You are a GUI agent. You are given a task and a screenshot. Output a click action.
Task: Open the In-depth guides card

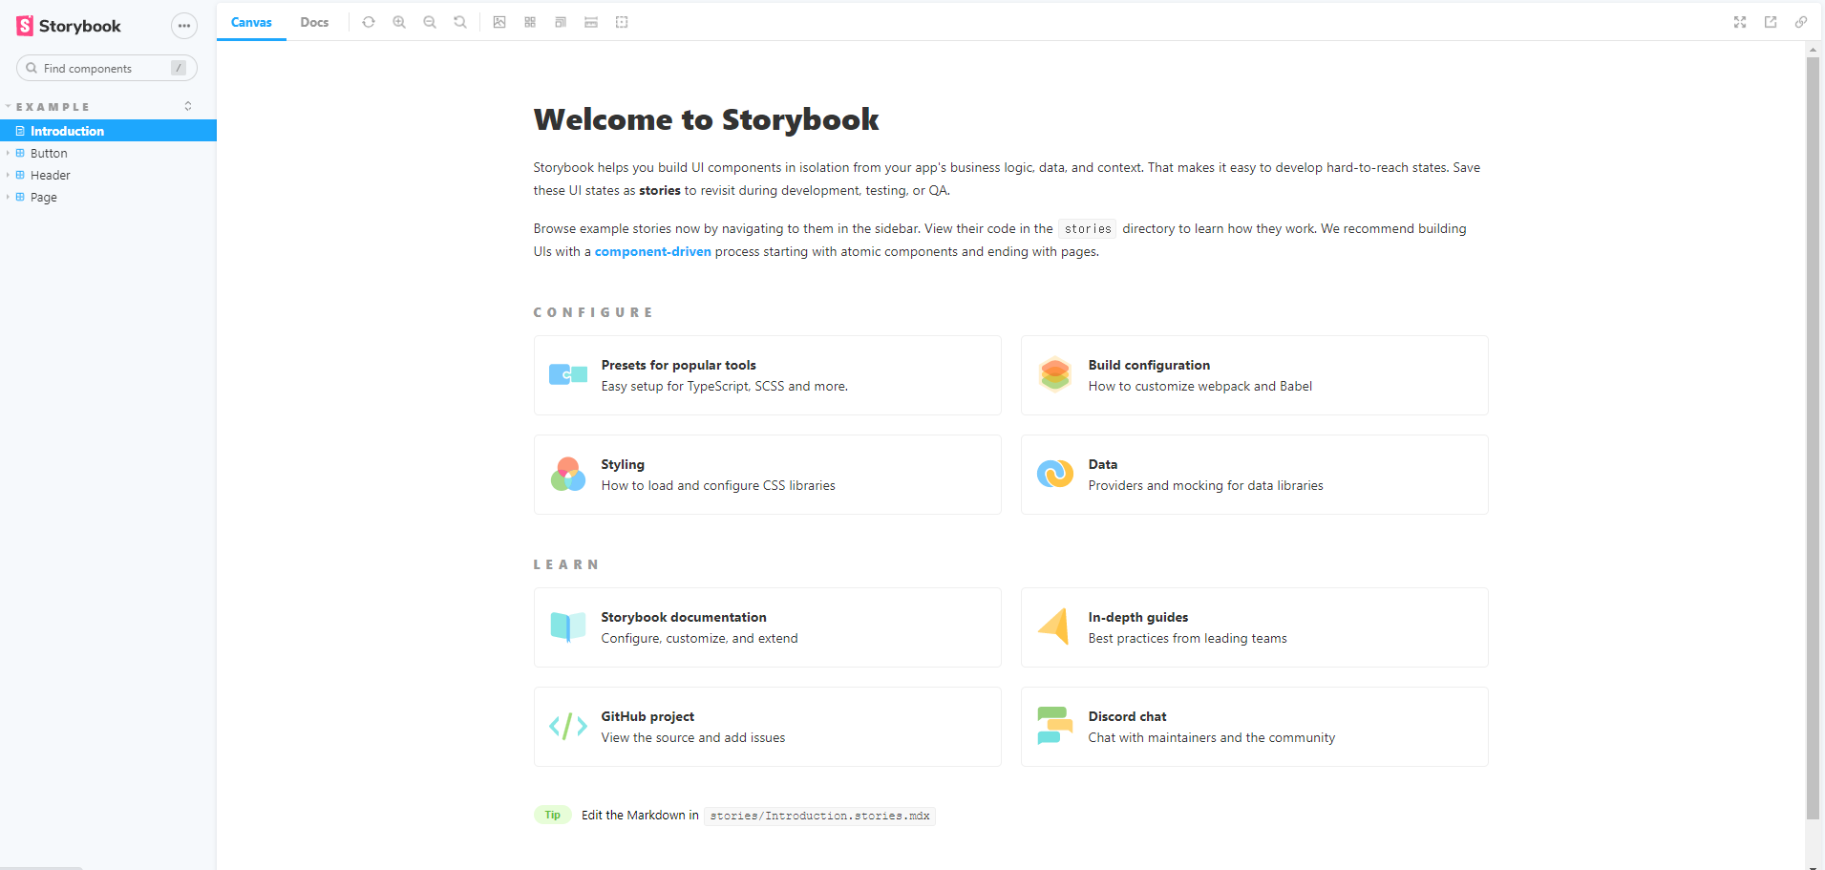(1255, 627)
